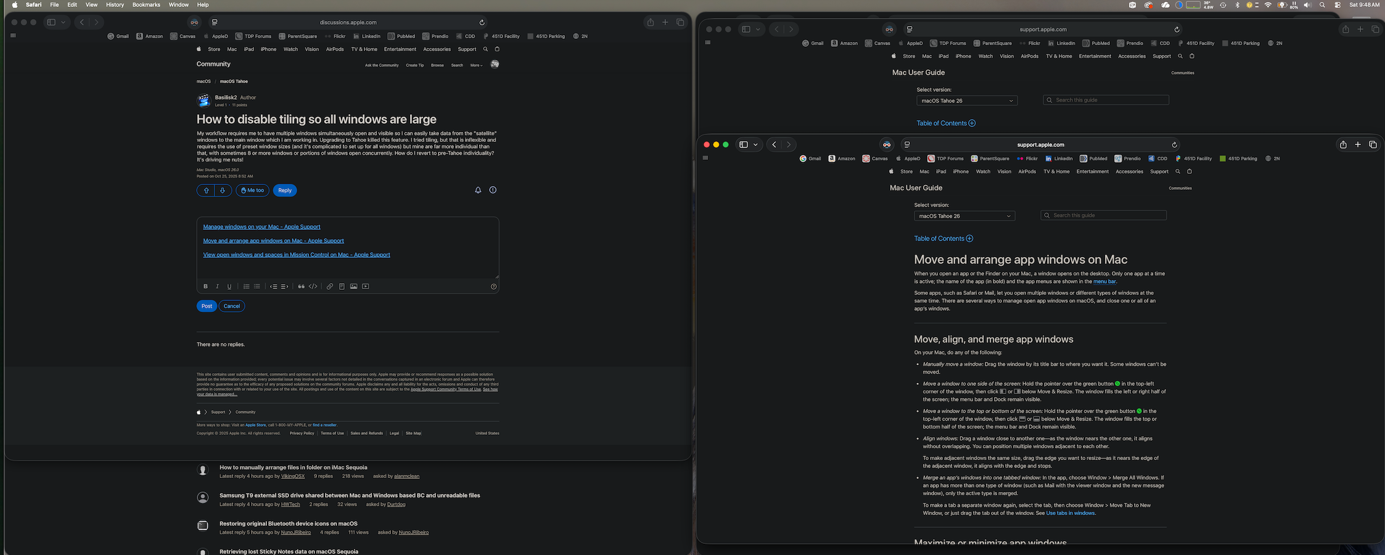This screenshot has width=1385, height=555.
Task: Click the insert link icon in the editor
Action: coord(330,286)
